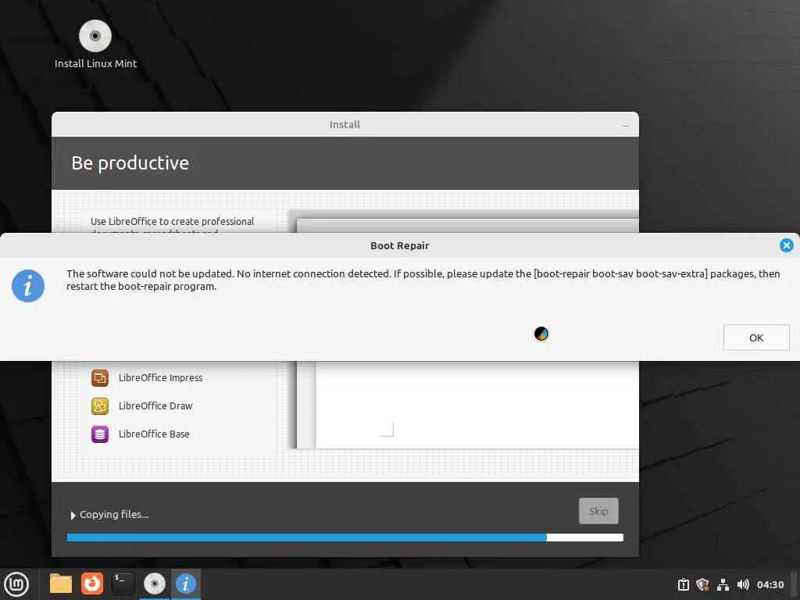
Task: Open the Terminal from the panel
Action: pyautogui.click(x=123, y=584)
